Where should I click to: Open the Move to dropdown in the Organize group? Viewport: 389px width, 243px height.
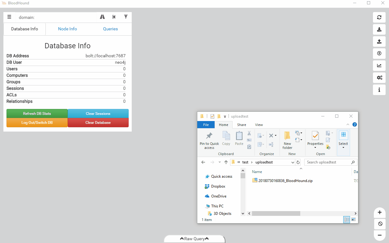pos(263,136)
